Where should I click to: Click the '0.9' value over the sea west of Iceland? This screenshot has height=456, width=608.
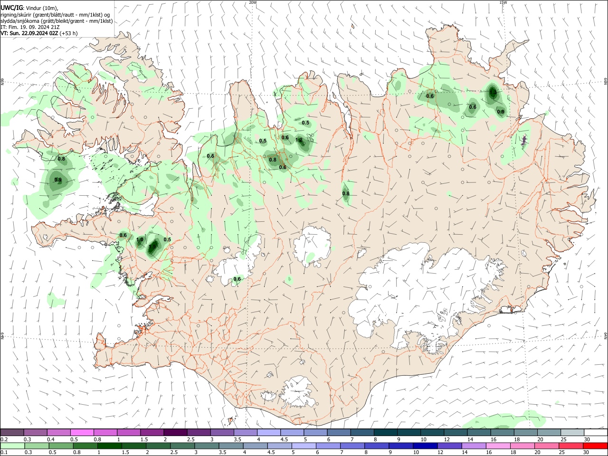coord(58,180)
